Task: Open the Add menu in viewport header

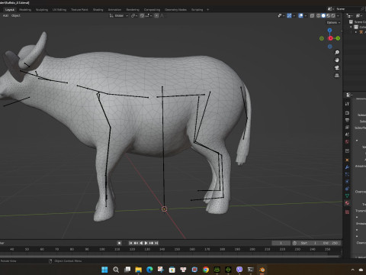Action: tap(5, 15)
